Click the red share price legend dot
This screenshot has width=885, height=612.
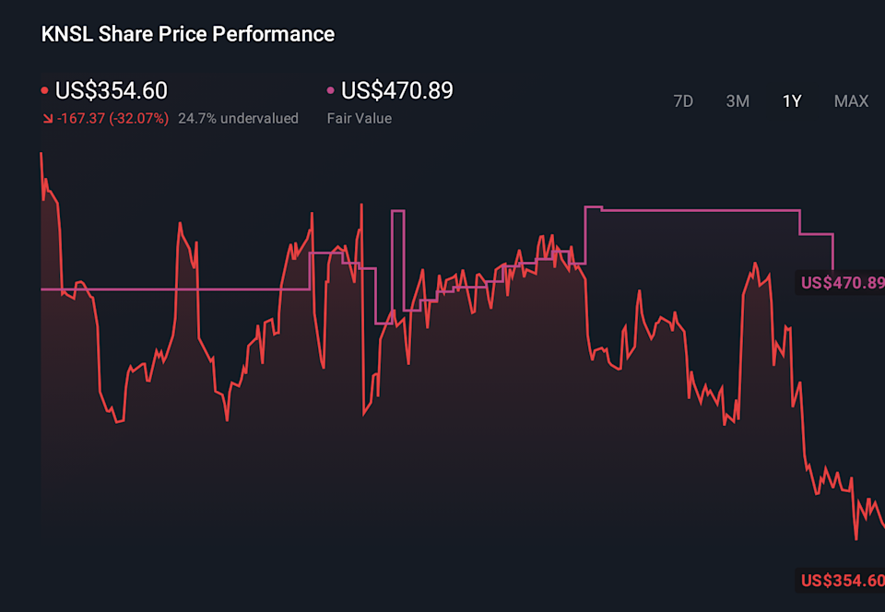coord(45,91)
